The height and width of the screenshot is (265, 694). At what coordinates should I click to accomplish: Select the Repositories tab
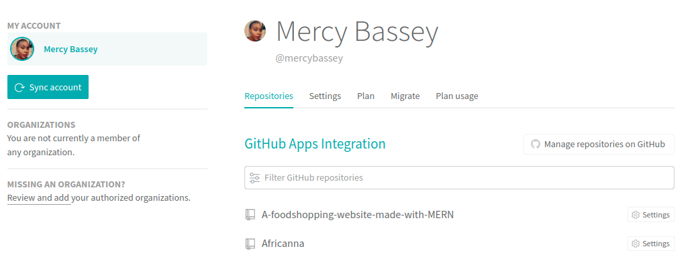(268, 96)
